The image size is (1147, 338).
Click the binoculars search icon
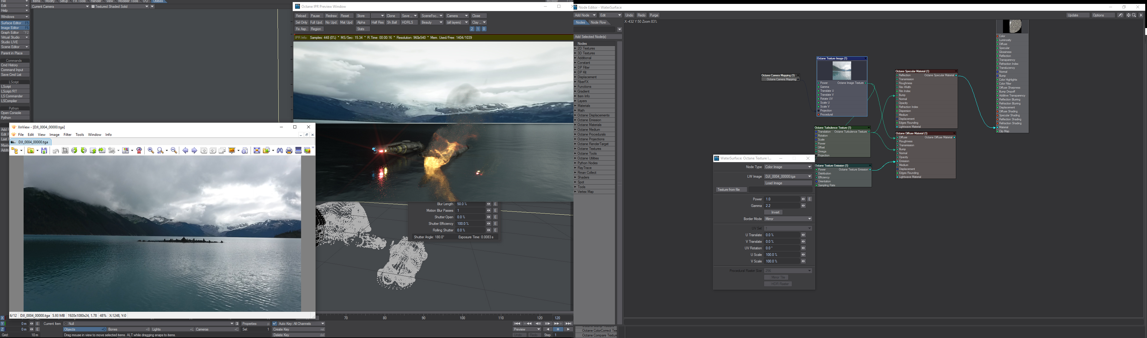tap(280, 150)
